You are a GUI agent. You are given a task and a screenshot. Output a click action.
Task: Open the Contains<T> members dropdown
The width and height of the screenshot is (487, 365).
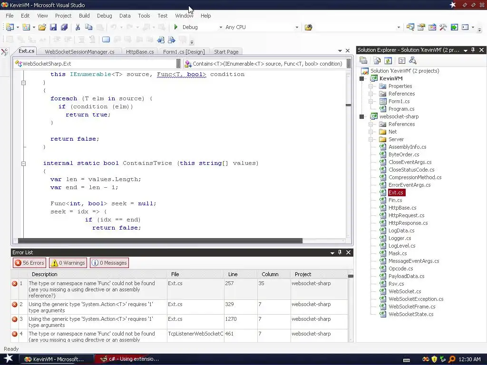(x=349, y=64)
